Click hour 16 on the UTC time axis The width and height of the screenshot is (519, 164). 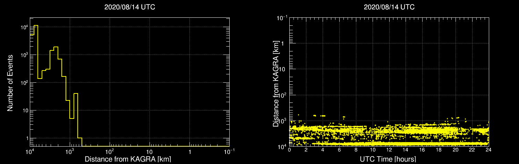click(x=422, y=150)
